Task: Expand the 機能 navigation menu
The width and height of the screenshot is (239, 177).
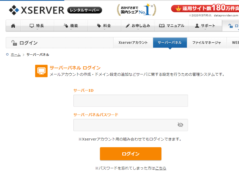Action: point(71,26)
